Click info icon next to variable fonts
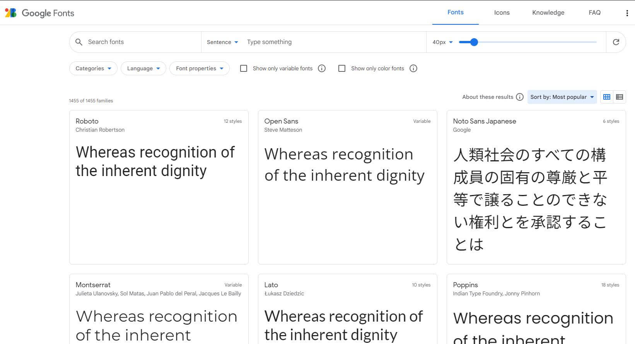This screenshot has width=635, height=344. [322, 68]
